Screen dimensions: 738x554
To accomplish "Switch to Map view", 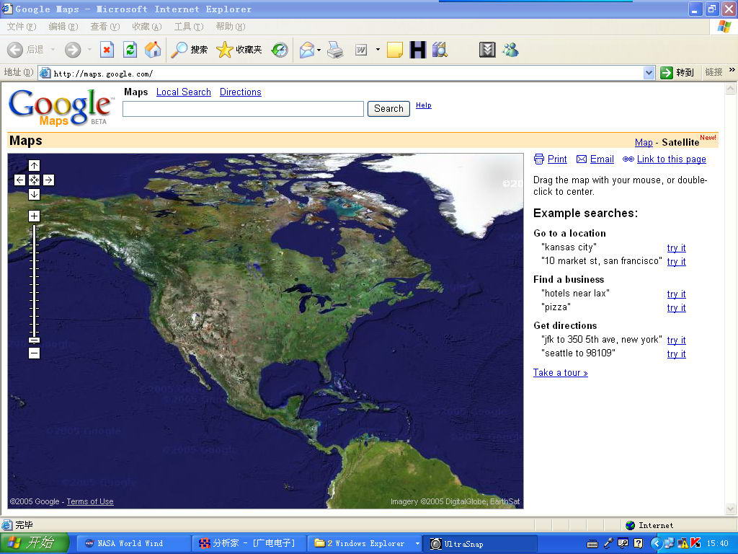I will coord(644,143).
